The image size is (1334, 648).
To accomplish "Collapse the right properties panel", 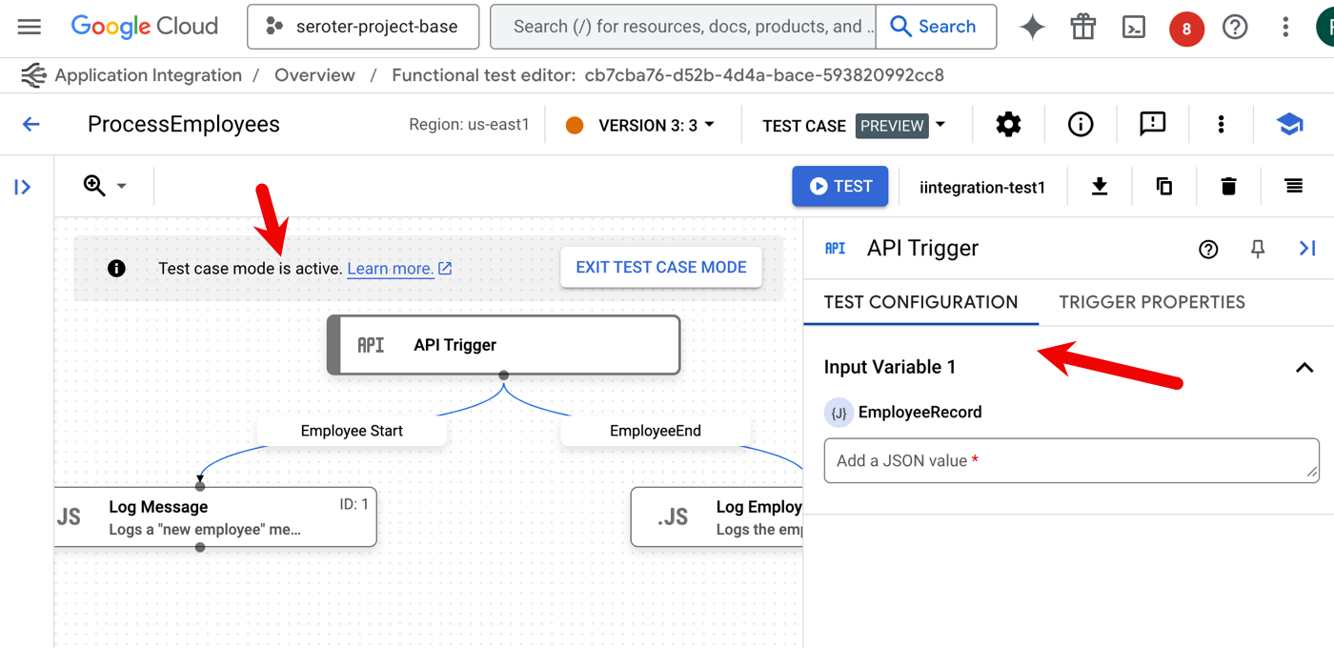I will point(1307,249).
